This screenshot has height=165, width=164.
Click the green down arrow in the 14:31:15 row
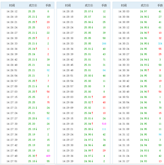[148, 140]
